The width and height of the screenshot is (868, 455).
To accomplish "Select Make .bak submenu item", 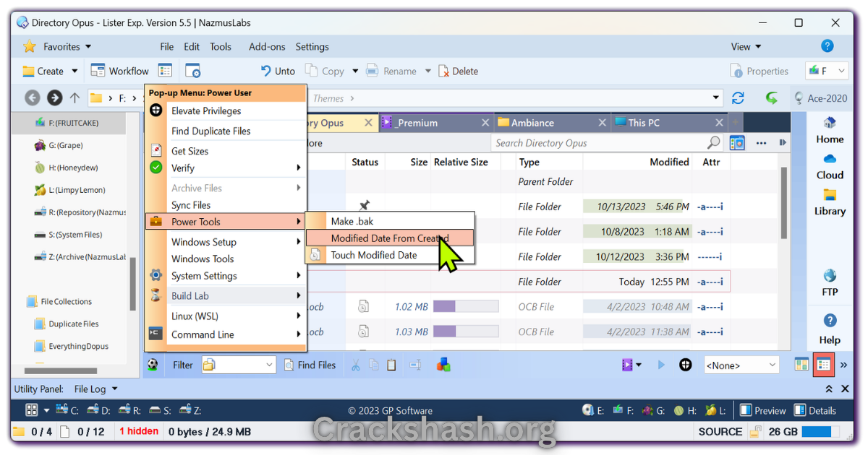I will click(390, 221).
